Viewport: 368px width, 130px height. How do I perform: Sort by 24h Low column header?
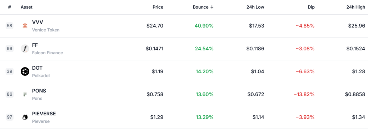pyautogui.click(x=256, y=7)
